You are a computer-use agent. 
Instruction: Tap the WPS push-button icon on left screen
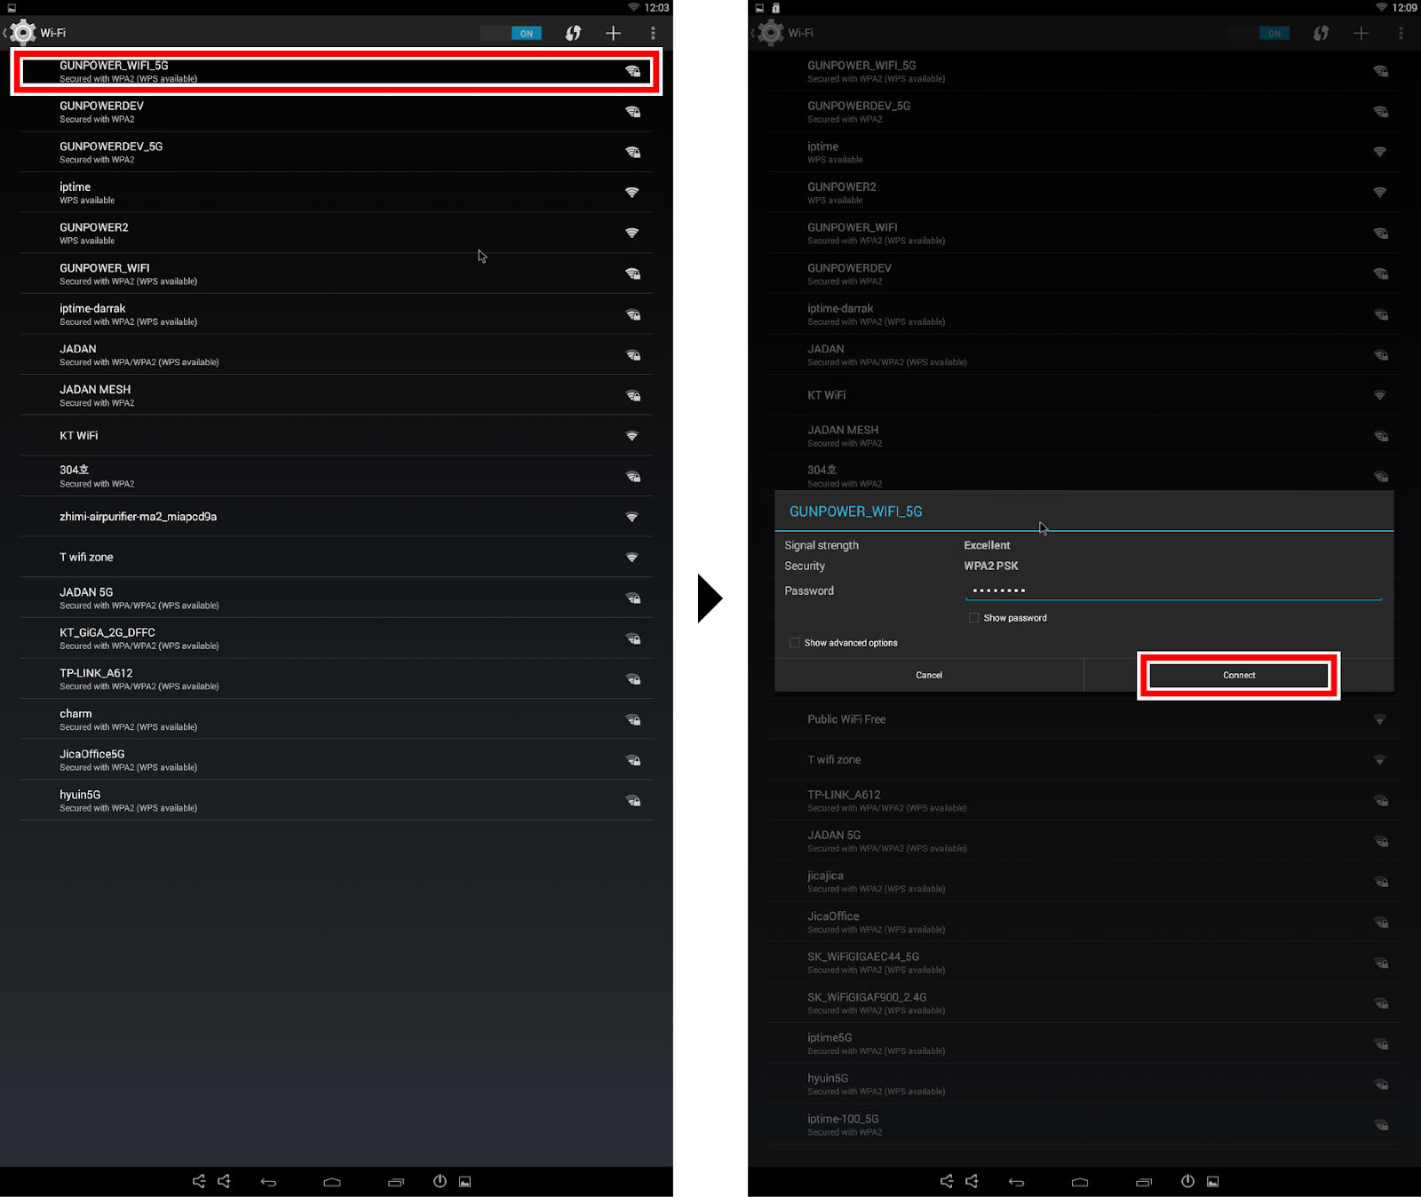tap(573, 33)
